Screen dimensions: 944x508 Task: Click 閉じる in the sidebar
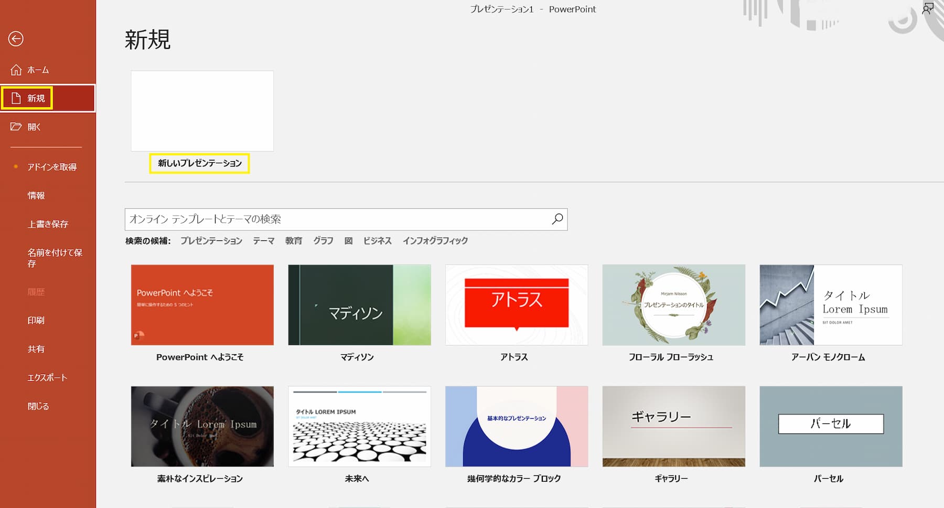tap(38, 406)
